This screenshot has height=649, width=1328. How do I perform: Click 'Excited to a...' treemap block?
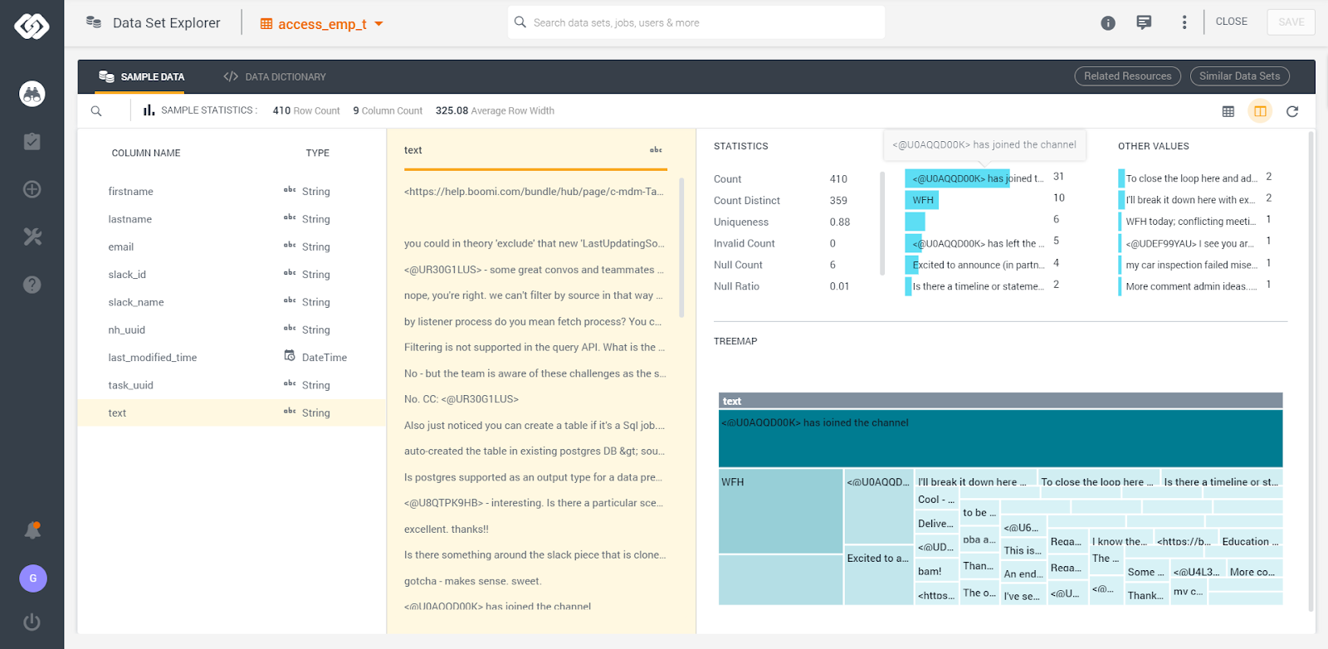click(x=879, y=574)
